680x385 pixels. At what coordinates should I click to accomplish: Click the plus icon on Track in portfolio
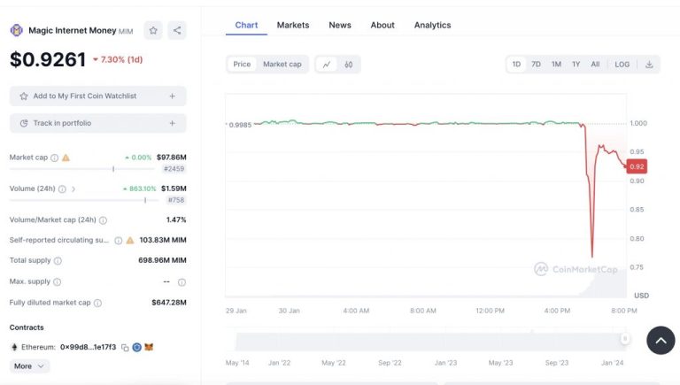coord(172,123)
